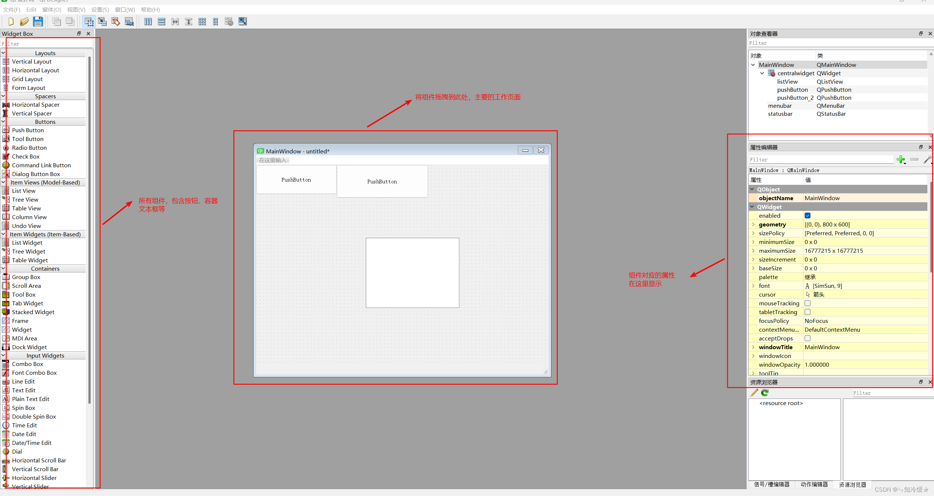Image resolution: width=934 pixels, height=496 pixels.
Task: Select pushButton_2 in the object inspector
Action: [796, 98]
